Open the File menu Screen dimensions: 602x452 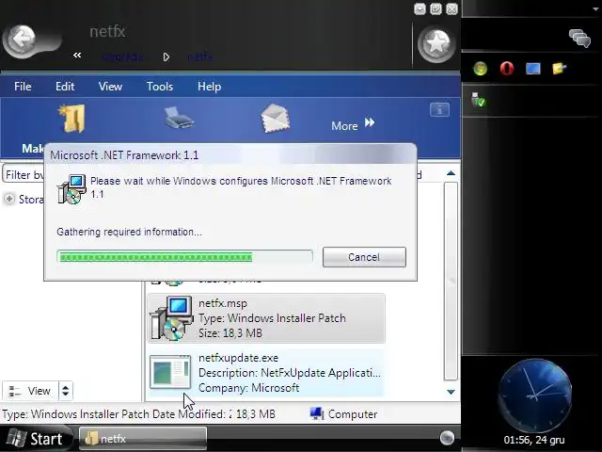coord(23,87)
